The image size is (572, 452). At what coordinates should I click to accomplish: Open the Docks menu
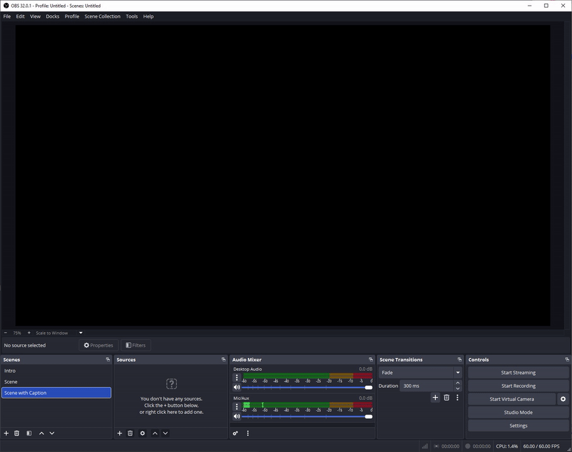coord(53,17)
